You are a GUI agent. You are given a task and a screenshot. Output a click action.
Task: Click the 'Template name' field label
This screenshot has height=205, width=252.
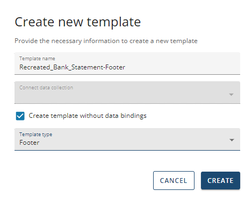pyautogui.click(x=37, y=59)
